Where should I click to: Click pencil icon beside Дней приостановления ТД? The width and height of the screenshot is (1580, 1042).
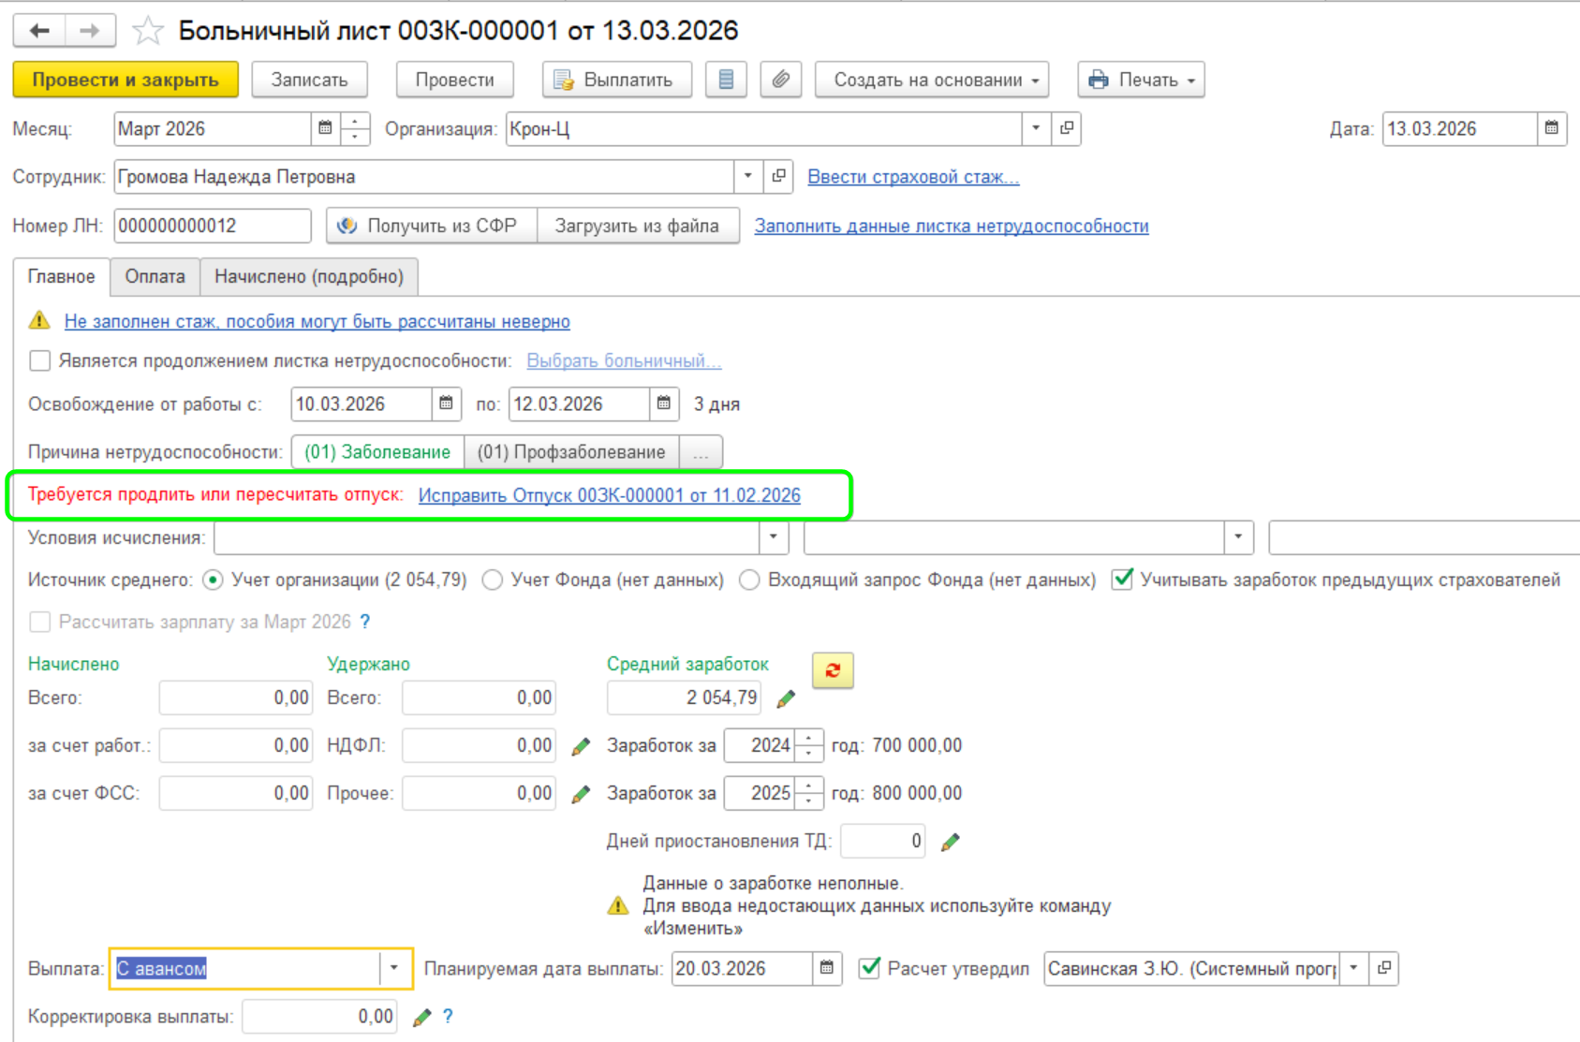pos(950,842)
